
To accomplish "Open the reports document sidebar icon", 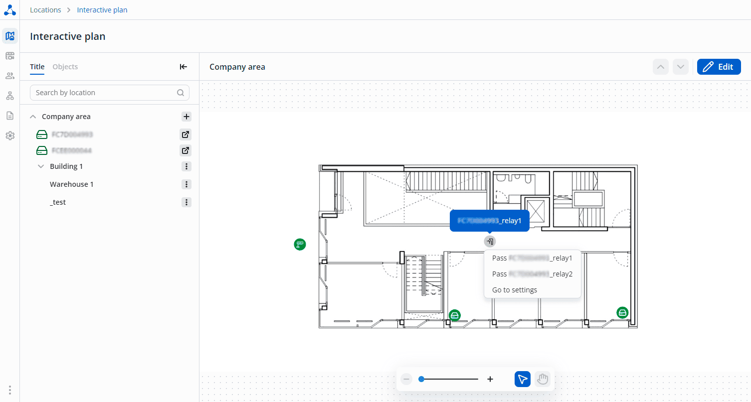I will pos(10,116).
